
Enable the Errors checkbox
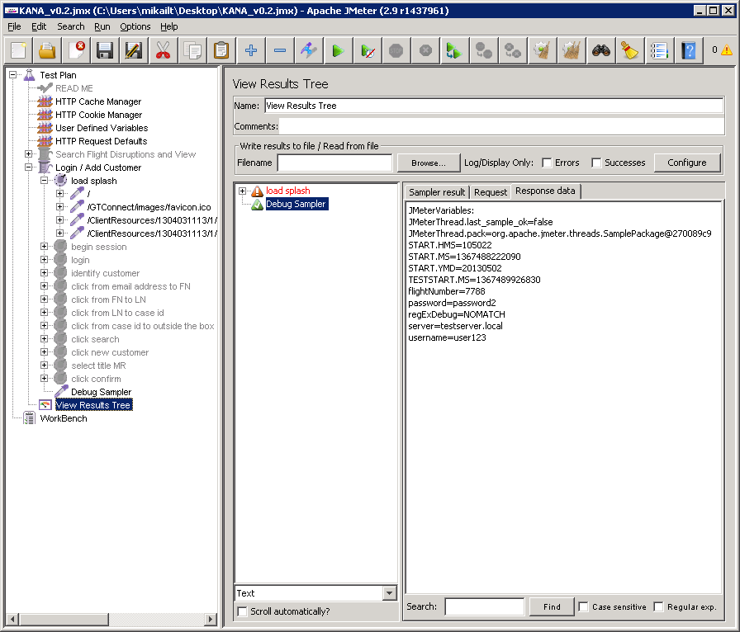coord(547,163)
